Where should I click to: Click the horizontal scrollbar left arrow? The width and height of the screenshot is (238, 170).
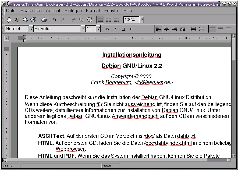(x=4, y=160)
